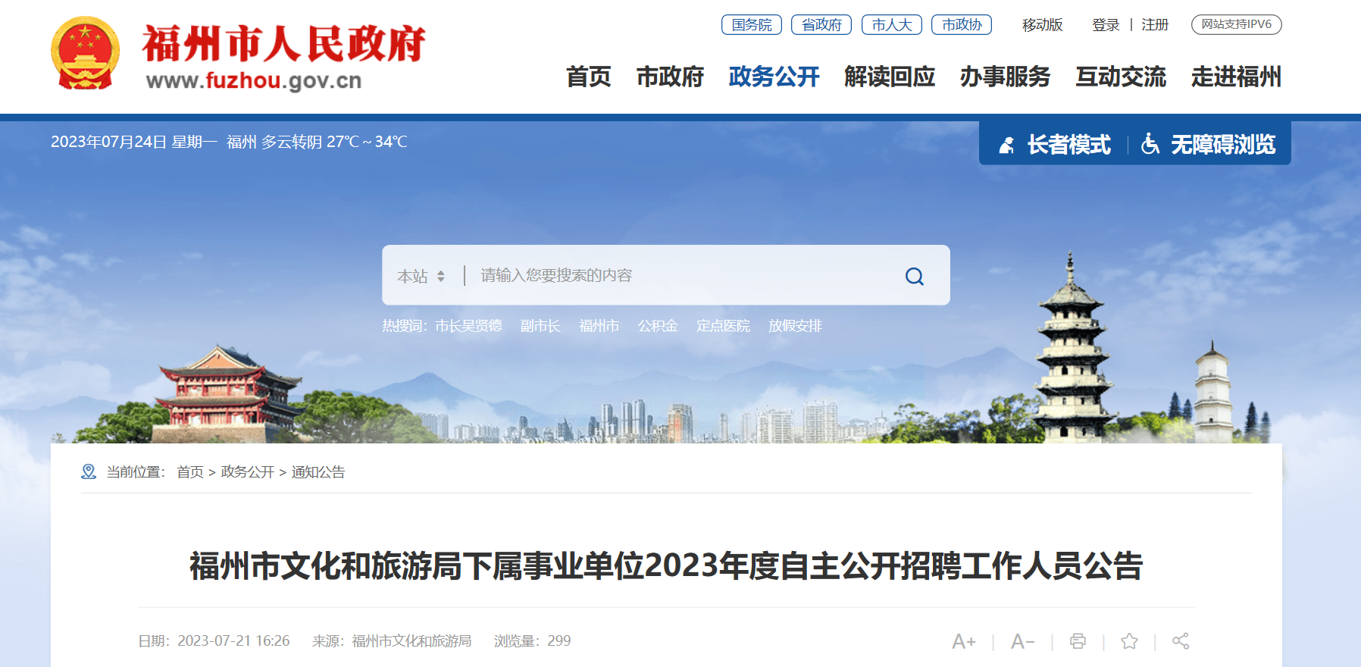Click the 通知公告 breadcrumb link
Screen dimensions: 1361x667
point(318,472)
